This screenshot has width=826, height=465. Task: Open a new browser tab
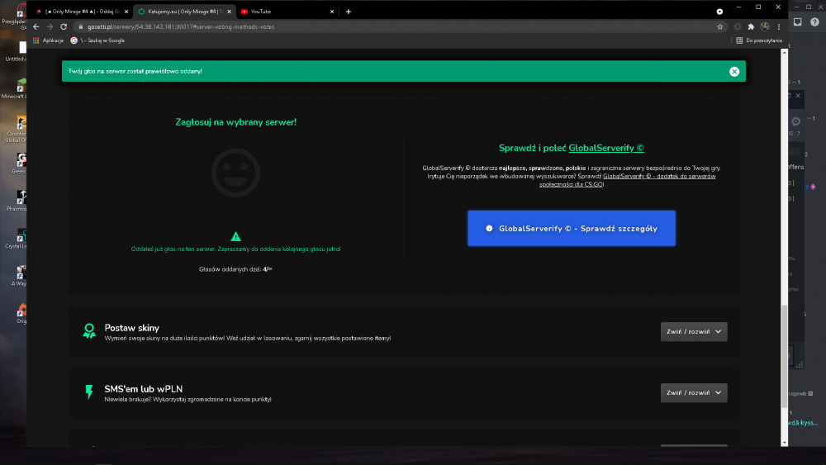coord(349,12)
